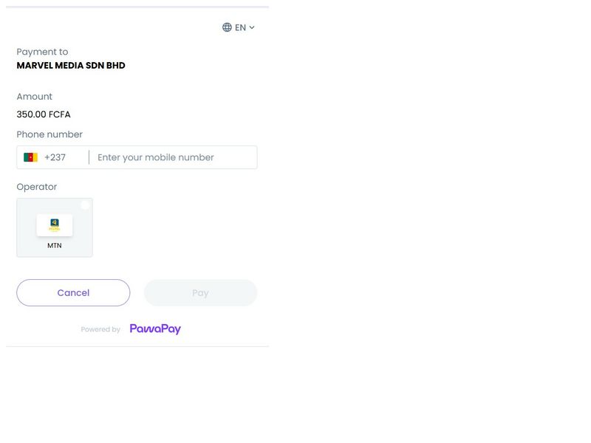Click the 'Payment to' label
The width and height of the screenshot is (591, 443).
pos(42,52)
